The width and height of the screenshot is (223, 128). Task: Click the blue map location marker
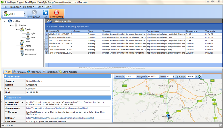point(168,117)
